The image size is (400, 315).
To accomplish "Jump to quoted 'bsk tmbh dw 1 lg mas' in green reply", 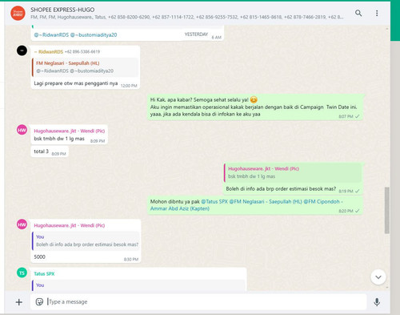I will 293,172.
